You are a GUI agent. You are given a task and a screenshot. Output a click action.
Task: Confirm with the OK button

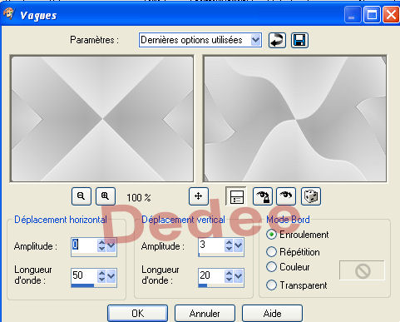138,314
